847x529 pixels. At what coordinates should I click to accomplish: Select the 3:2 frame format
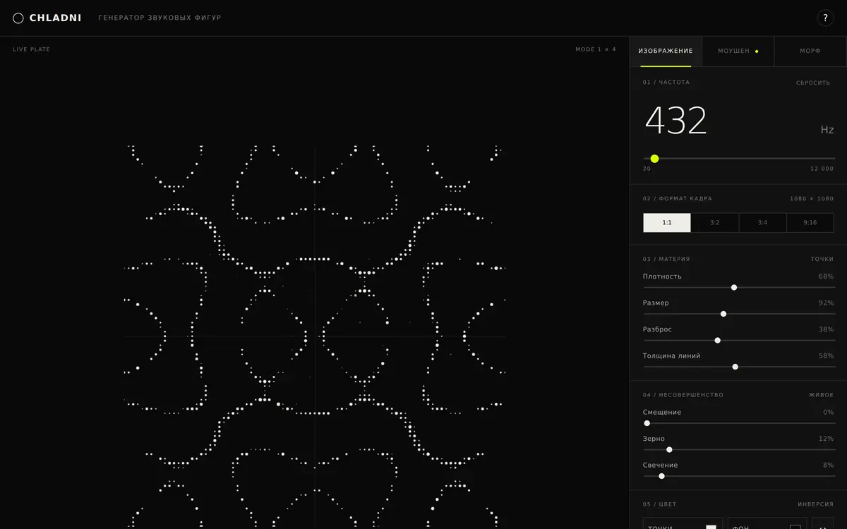click(715, 223)
